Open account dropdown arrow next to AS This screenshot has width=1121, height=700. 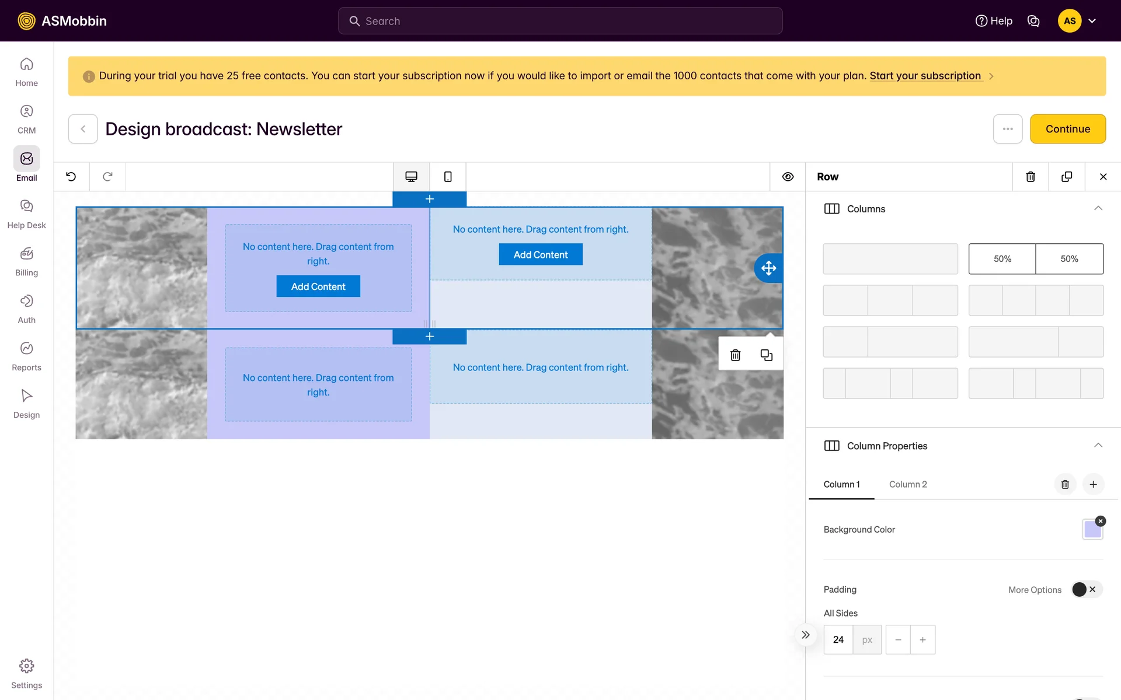coord(1092,21)
